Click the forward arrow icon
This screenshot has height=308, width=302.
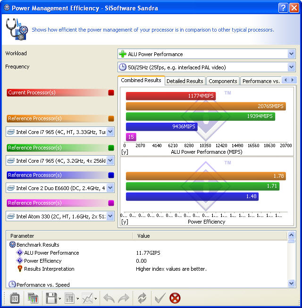click(x=124, y=298)
